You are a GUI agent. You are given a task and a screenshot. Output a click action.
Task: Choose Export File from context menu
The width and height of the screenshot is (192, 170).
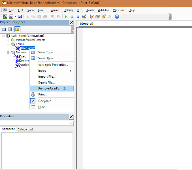(x=52, y=83)
